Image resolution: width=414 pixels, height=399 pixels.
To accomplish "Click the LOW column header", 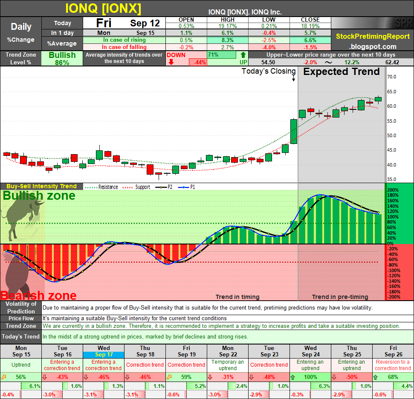I will [x=269, y=20].
